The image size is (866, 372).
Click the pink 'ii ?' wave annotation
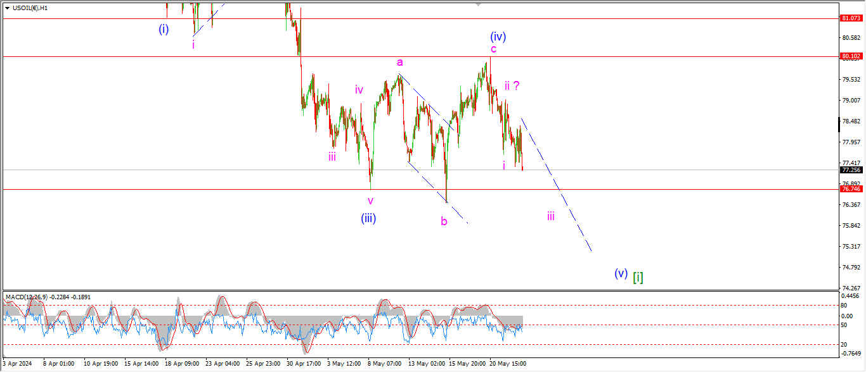pos(513,85)
